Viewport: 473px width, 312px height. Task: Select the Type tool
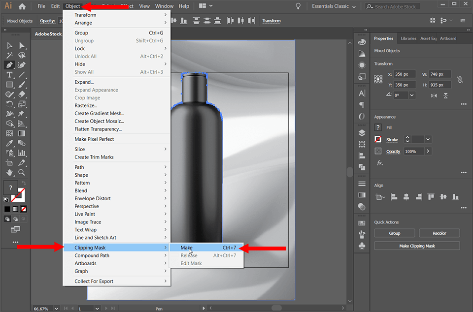tap(9, 75)
